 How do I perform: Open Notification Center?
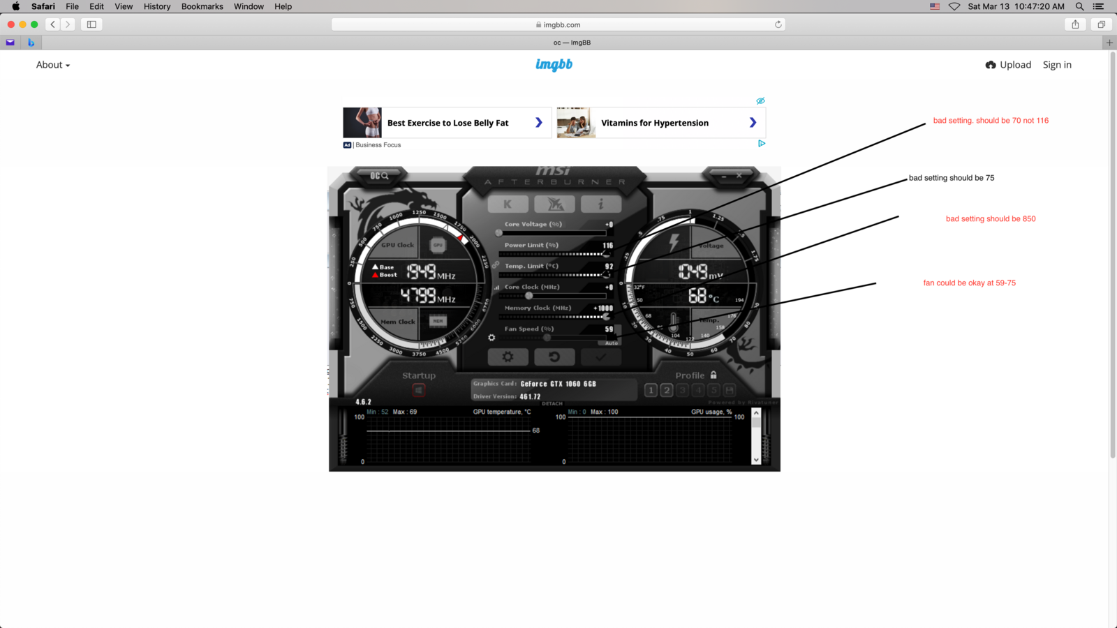coord(1098,6)
